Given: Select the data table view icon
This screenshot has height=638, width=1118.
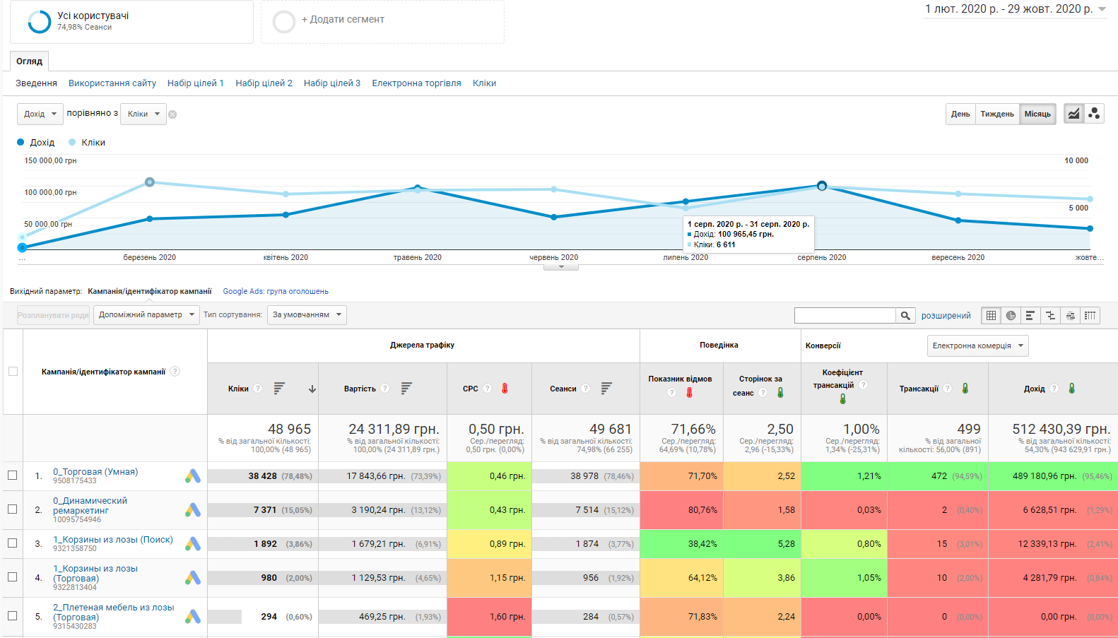Looking at the screenshot, I should [x=991, y=316].
